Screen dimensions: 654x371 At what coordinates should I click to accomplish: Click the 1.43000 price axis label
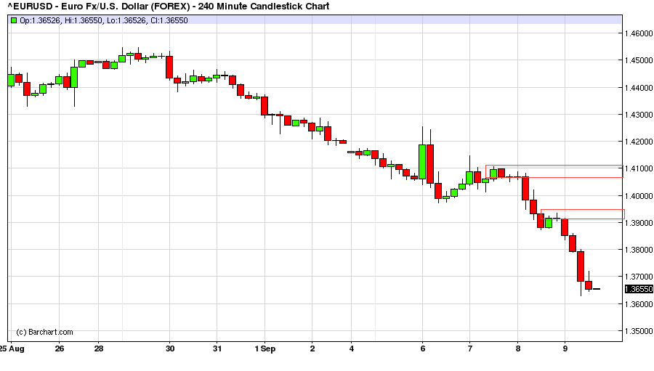pos(639,115)
